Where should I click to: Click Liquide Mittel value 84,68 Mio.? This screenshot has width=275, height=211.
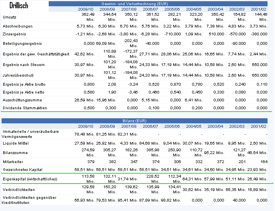149,143
